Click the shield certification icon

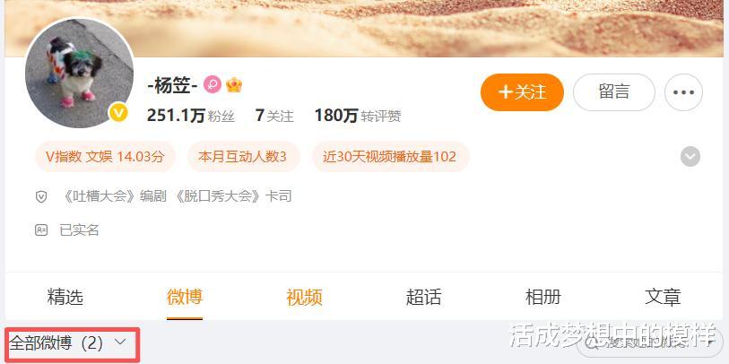pyautogui.click(x=41, y=196)
